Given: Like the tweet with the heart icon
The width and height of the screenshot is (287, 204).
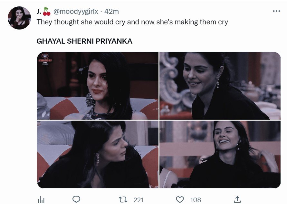Looking at the screenshot, I should pos(179,200).
